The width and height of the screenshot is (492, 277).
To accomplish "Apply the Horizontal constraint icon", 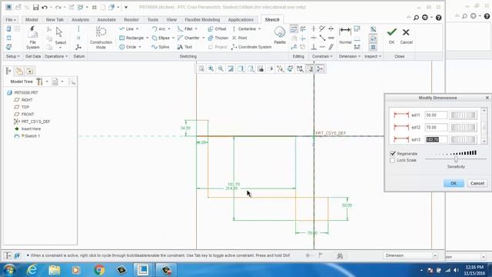I will pos(314,38).
